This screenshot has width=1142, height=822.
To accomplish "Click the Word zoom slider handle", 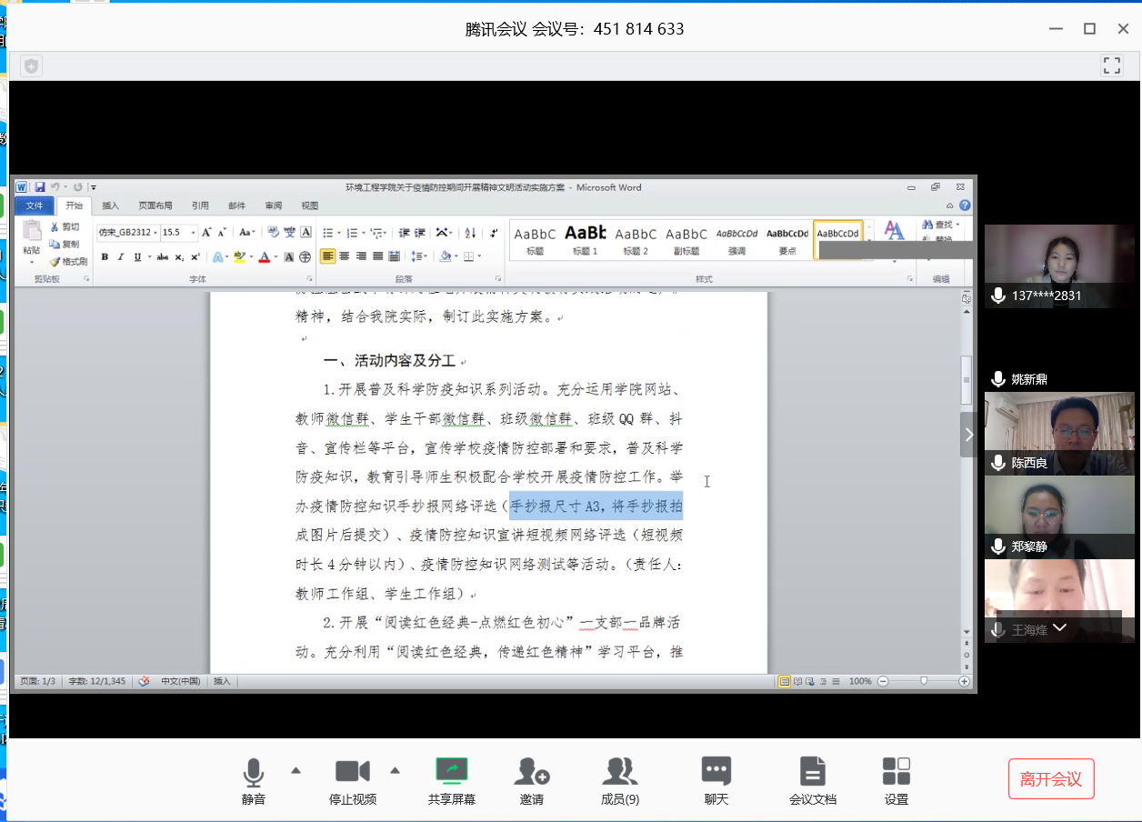I will click(x=924, y=681).
